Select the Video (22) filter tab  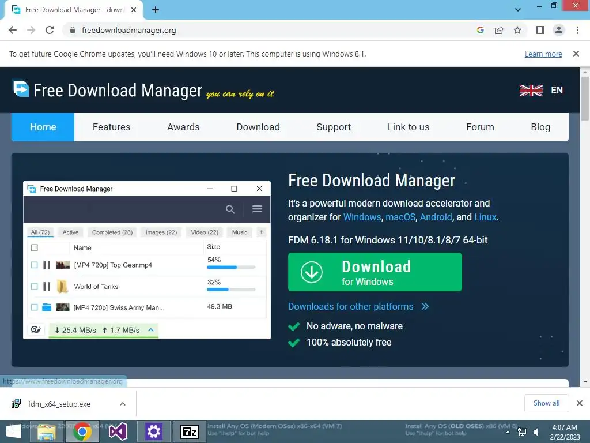tap(205, 232)
